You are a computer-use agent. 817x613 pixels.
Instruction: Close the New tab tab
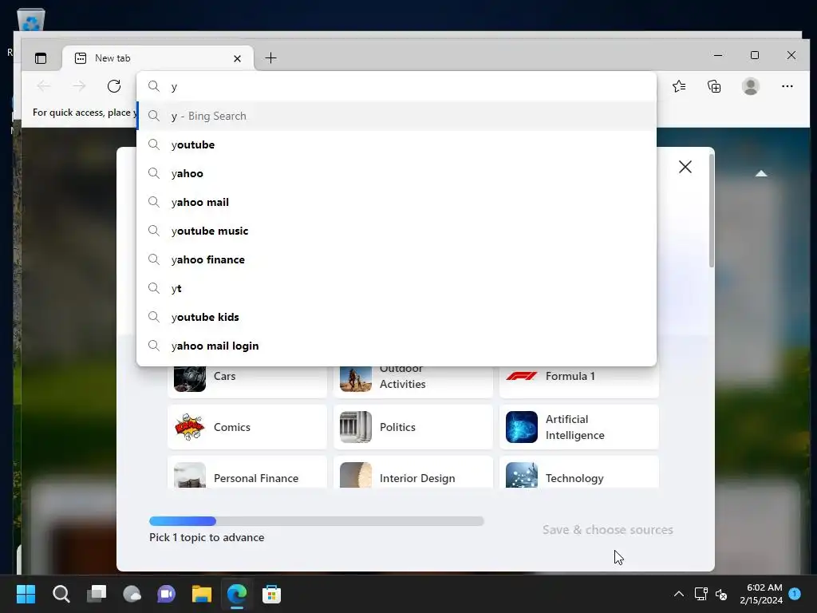pos(237,58)
